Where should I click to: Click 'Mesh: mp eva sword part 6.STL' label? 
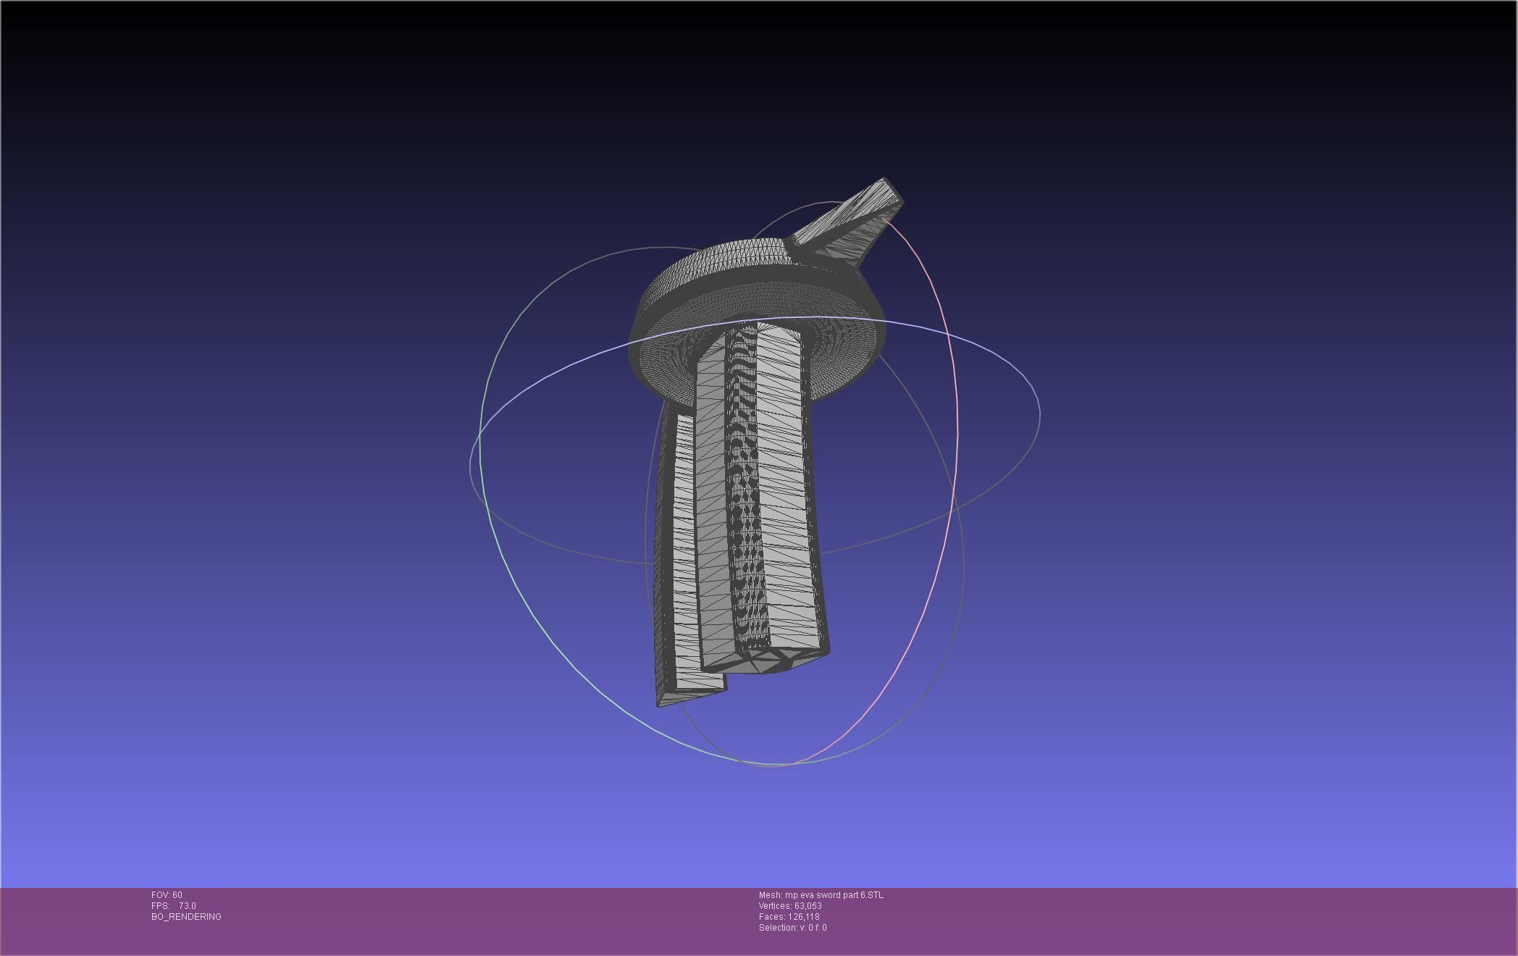click(821, 895)
